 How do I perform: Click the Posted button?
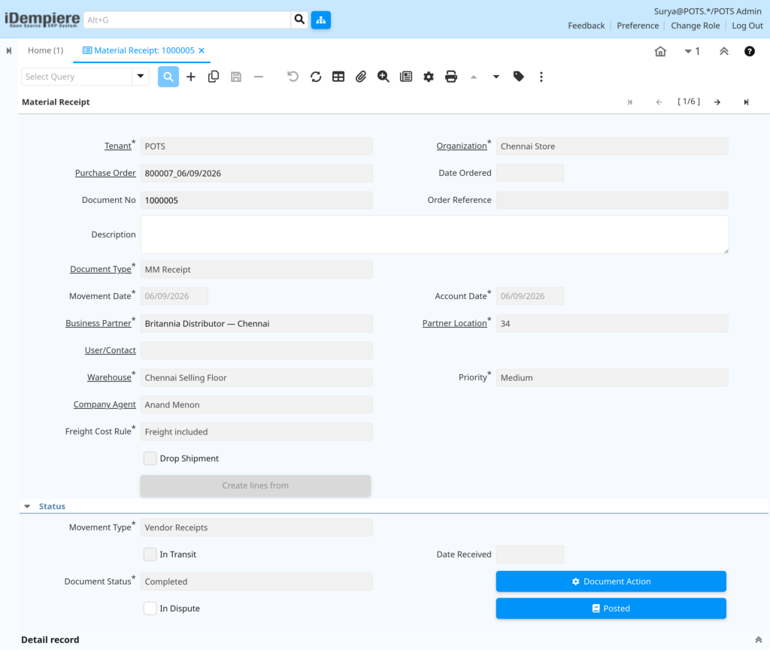611,609
